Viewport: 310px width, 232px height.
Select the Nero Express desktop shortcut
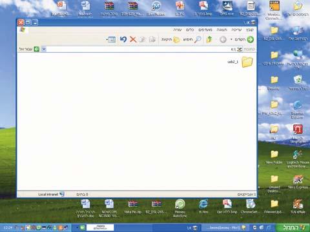tap(298, 182)
